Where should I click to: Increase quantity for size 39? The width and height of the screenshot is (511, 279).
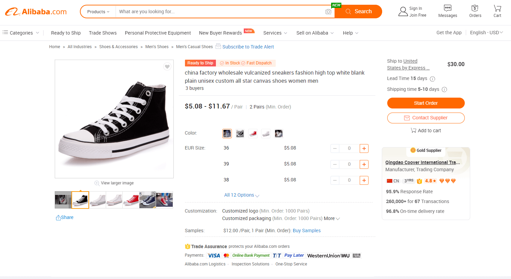364,164
